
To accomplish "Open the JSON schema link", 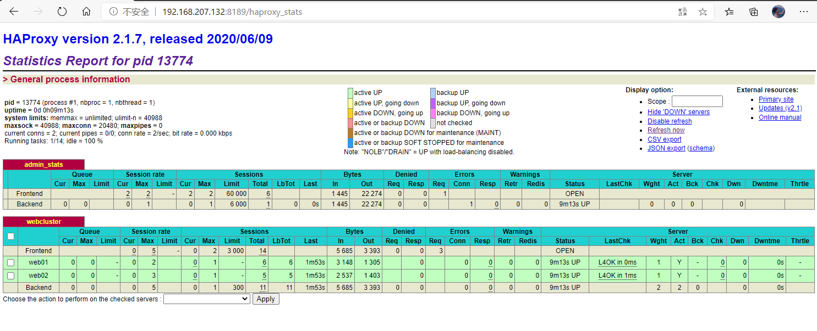I will (x=701, y=148).
